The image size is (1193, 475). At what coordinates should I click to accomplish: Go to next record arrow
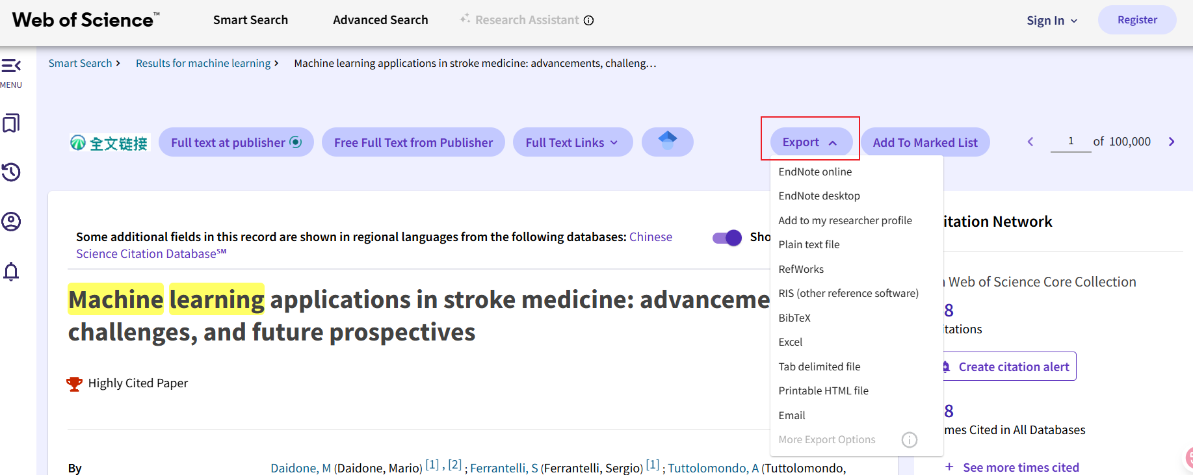point(1172,142)
